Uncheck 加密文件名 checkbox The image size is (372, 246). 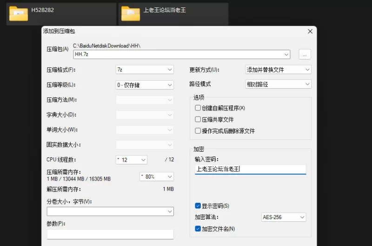[x=198, y=229]
